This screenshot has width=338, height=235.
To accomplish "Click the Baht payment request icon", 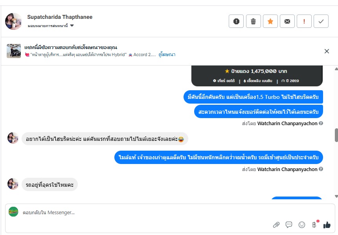I will [314, 225].
